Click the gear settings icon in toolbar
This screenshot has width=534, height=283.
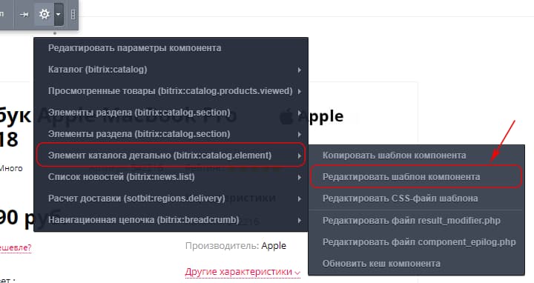coord(44,14)
